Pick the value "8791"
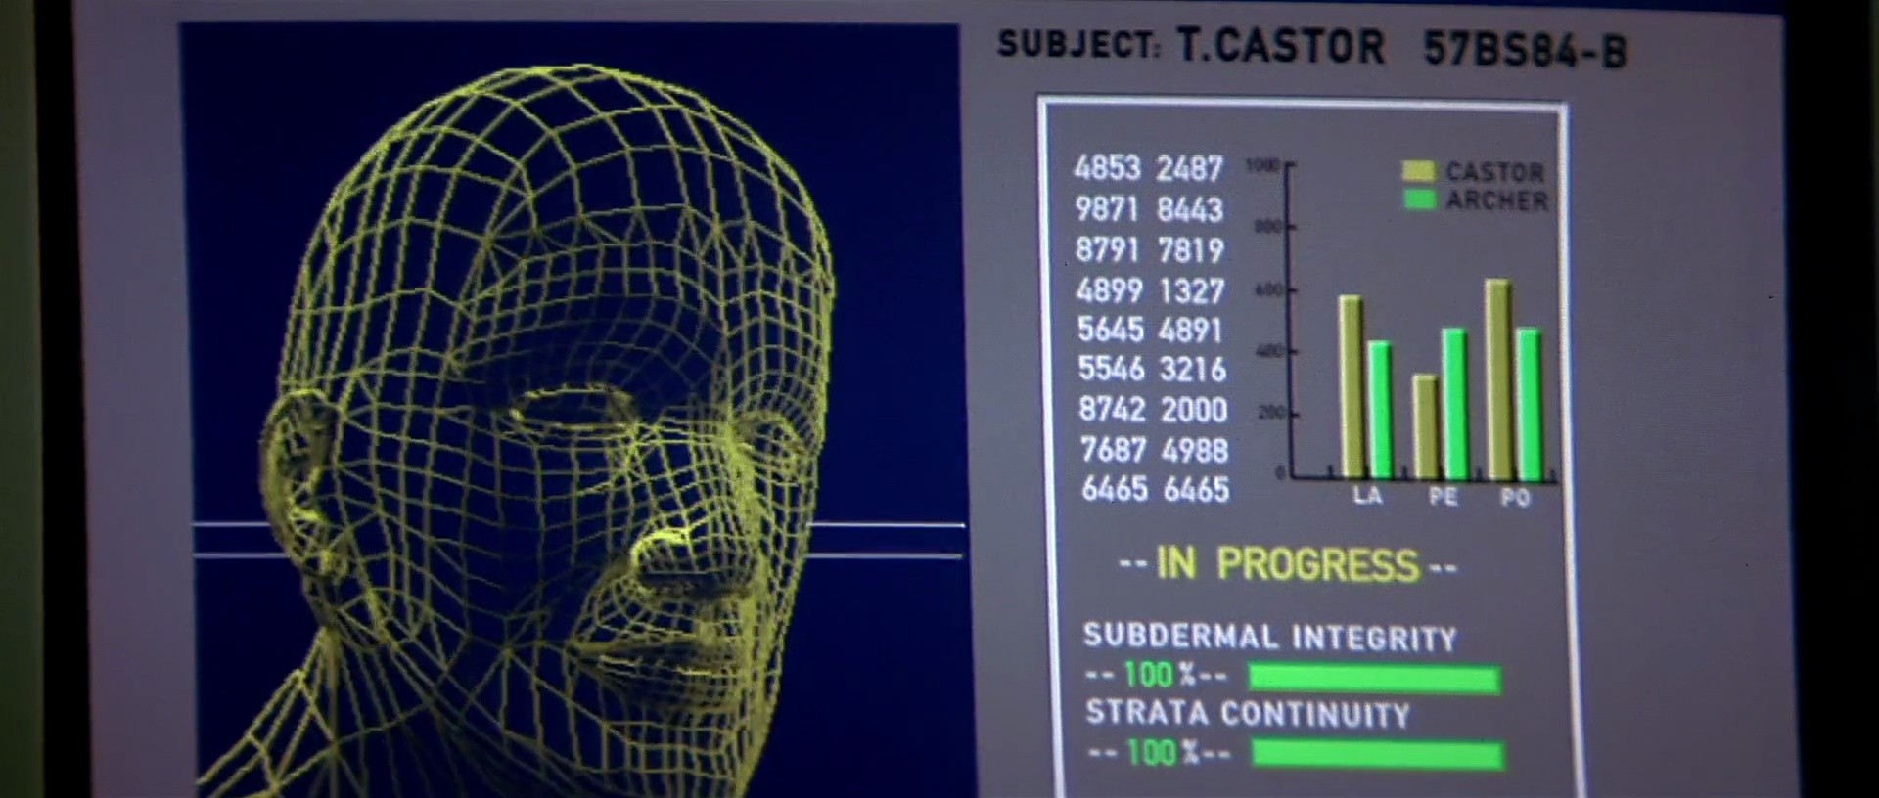The image size is (1879, 798). pos(1108,250)
